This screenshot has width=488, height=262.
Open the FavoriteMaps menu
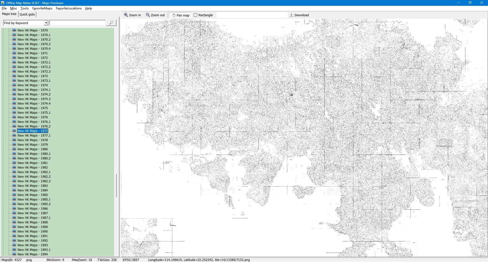click(42, 8)
